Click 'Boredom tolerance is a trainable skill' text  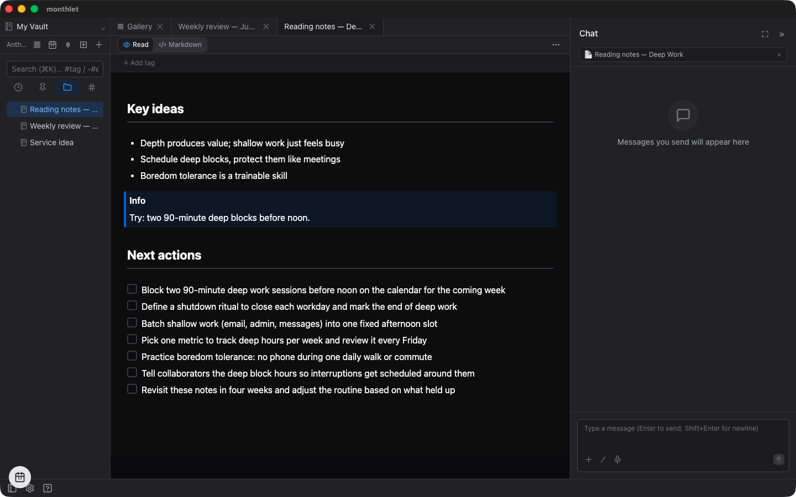pyautogui.click(x=214, y=176)
